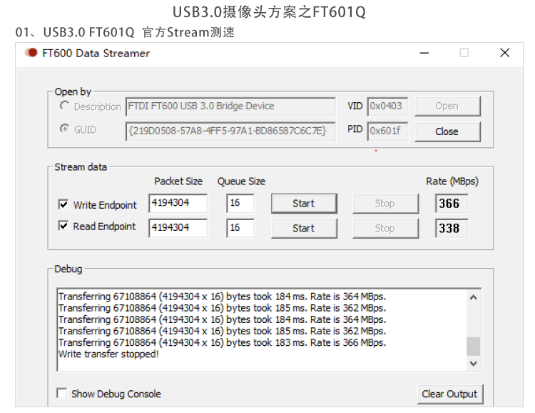
Task: Click the Queue Size column label
Action: pyautogui.click(x=241, y=181)
